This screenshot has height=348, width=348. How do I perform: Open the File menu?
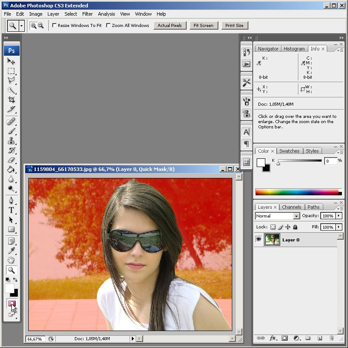[7, 14]
